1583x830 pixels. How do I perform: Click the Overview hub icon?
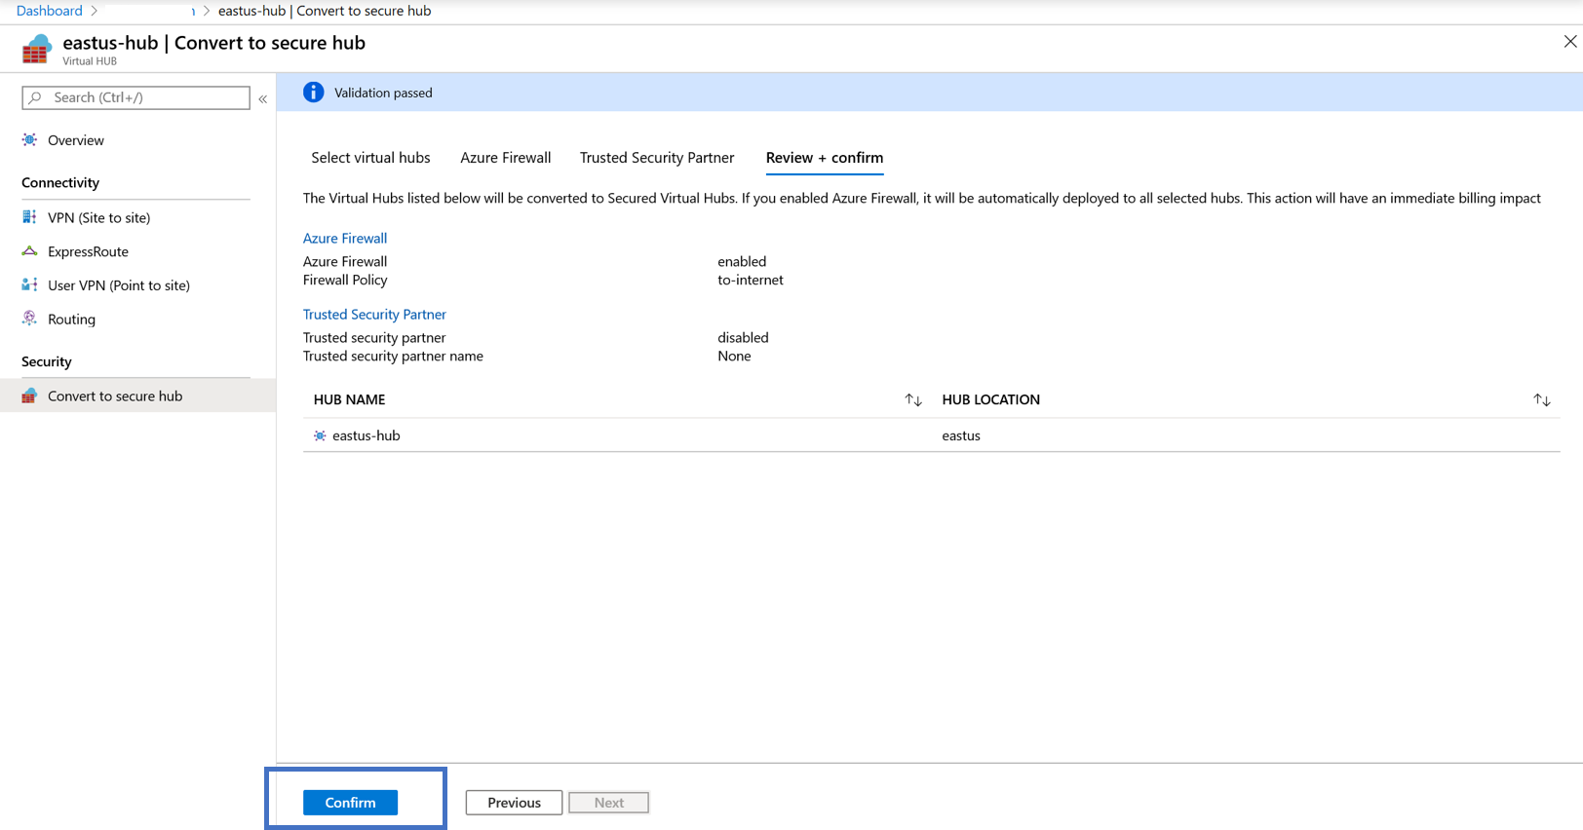point(30,140)
